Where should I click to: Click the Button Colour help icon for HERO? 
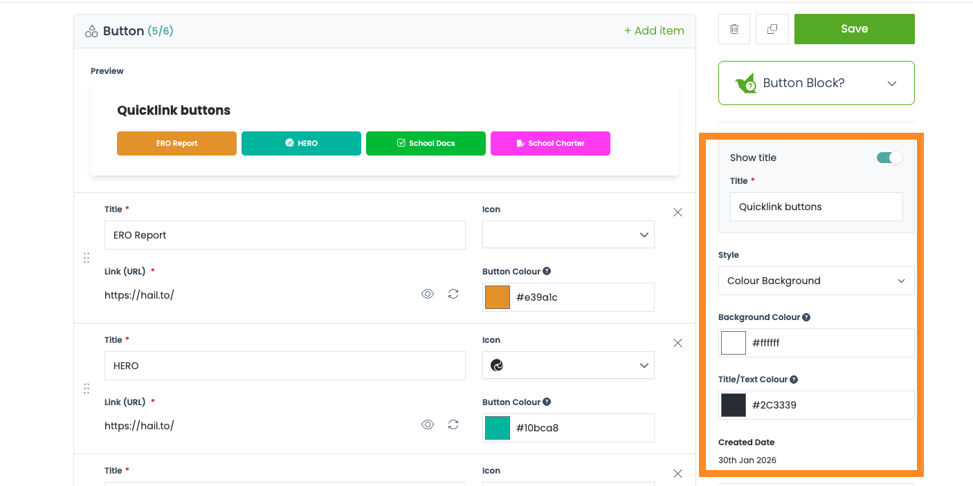(547, 402)
